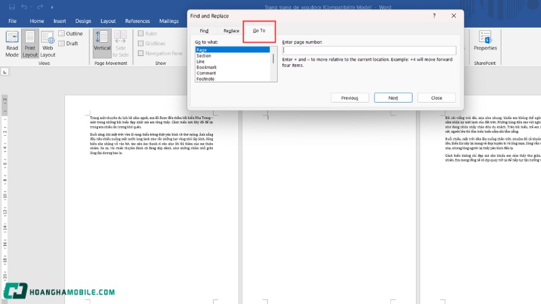541x304 pixels.
Task: Enable the Gridlines checkbox
Action: pyautogui.click(x=141, y=43)
